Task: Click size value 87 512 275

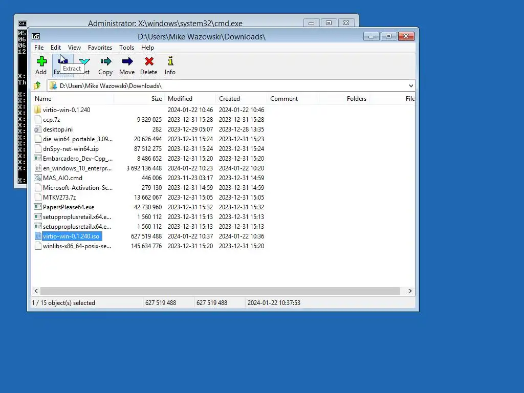Action: pyautogui.click(x=148, y=149)
